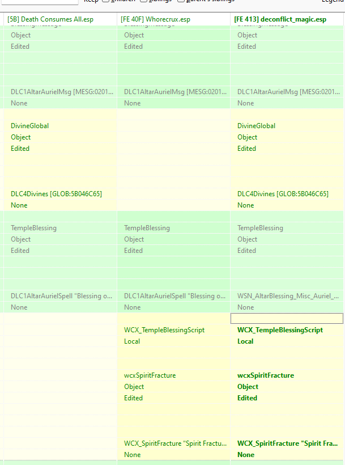This screenshot has height=465, width=345.
Task: Click bold WCX_TempleBlessingScript in deconflict_magic column
Action: pos(280,330)
